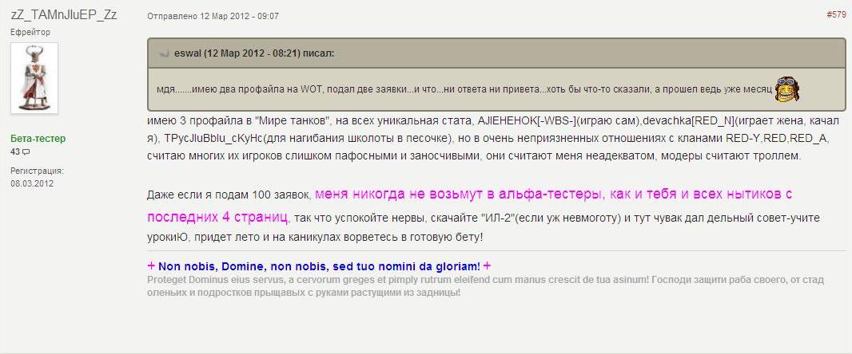This screenshot has height=354, width=852.
Task: Click the magenta text 'меня никогда не возьмут в альфа-тестеры'
Action: 460,194
